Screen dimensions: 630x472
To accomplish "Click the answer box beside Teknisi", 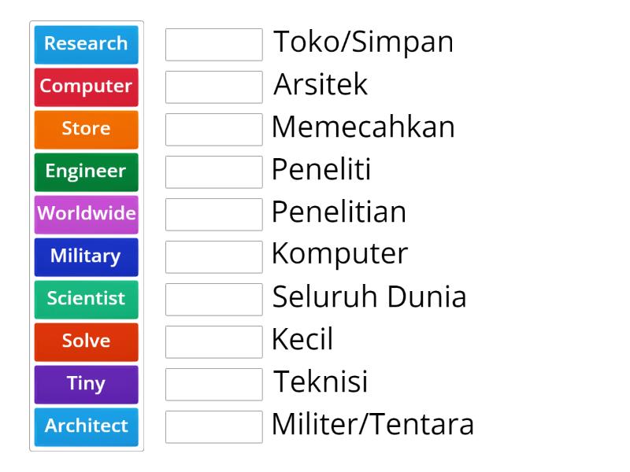I will (213, 385).
